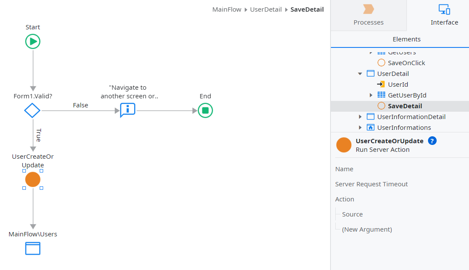Navigate to MainFlow via the breadcrumb
Screen dimensions: 469x270
(x=227, y=9)
